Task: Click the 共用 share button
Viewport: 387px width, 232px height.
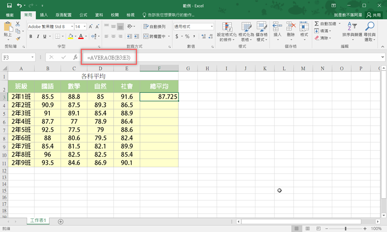Action: [373, 15]
